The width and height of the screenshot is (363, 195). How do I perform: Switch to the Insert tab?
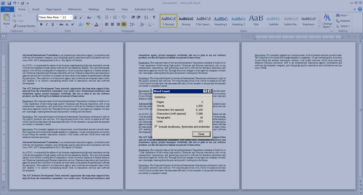(36, 9)
